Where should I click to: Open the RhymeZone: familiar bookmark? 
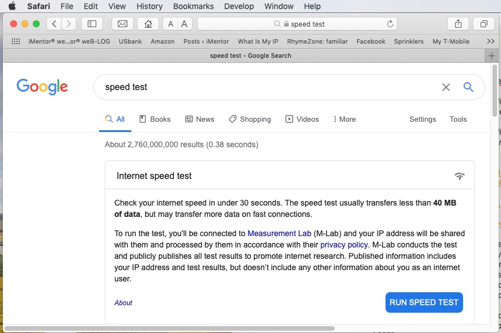[317, 41]
